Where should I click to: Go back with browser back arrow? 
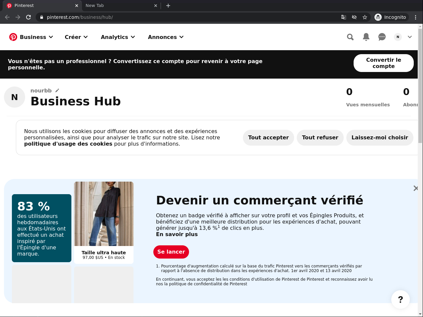click(7, 17)
